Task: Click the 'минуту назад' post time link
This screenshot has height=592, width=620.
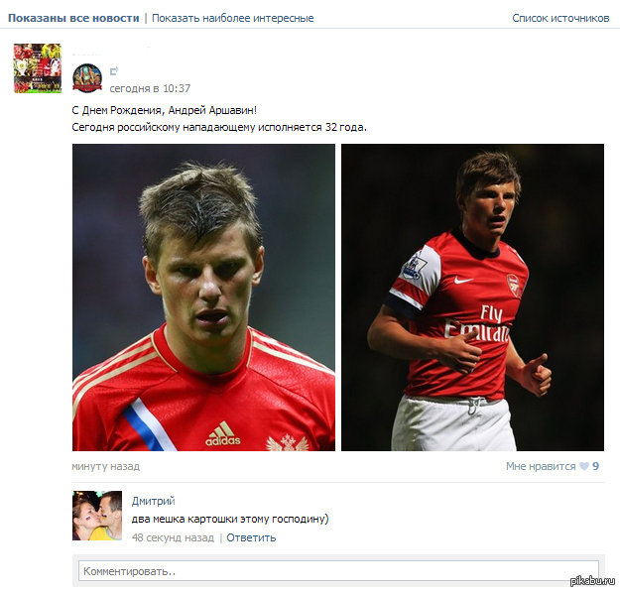Action: 105,466
